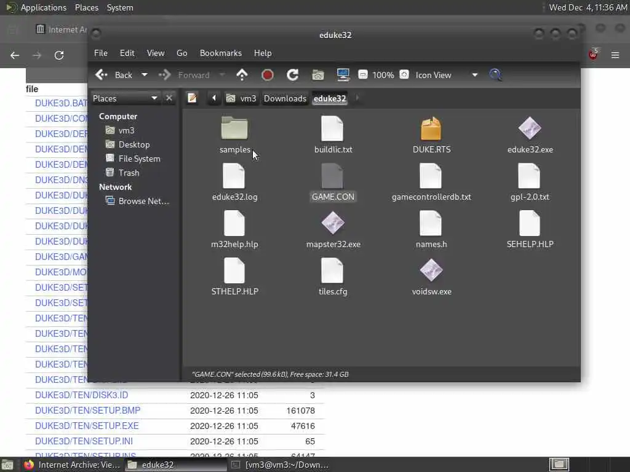
Task: Open the Go menu
Action: [181, 53]
